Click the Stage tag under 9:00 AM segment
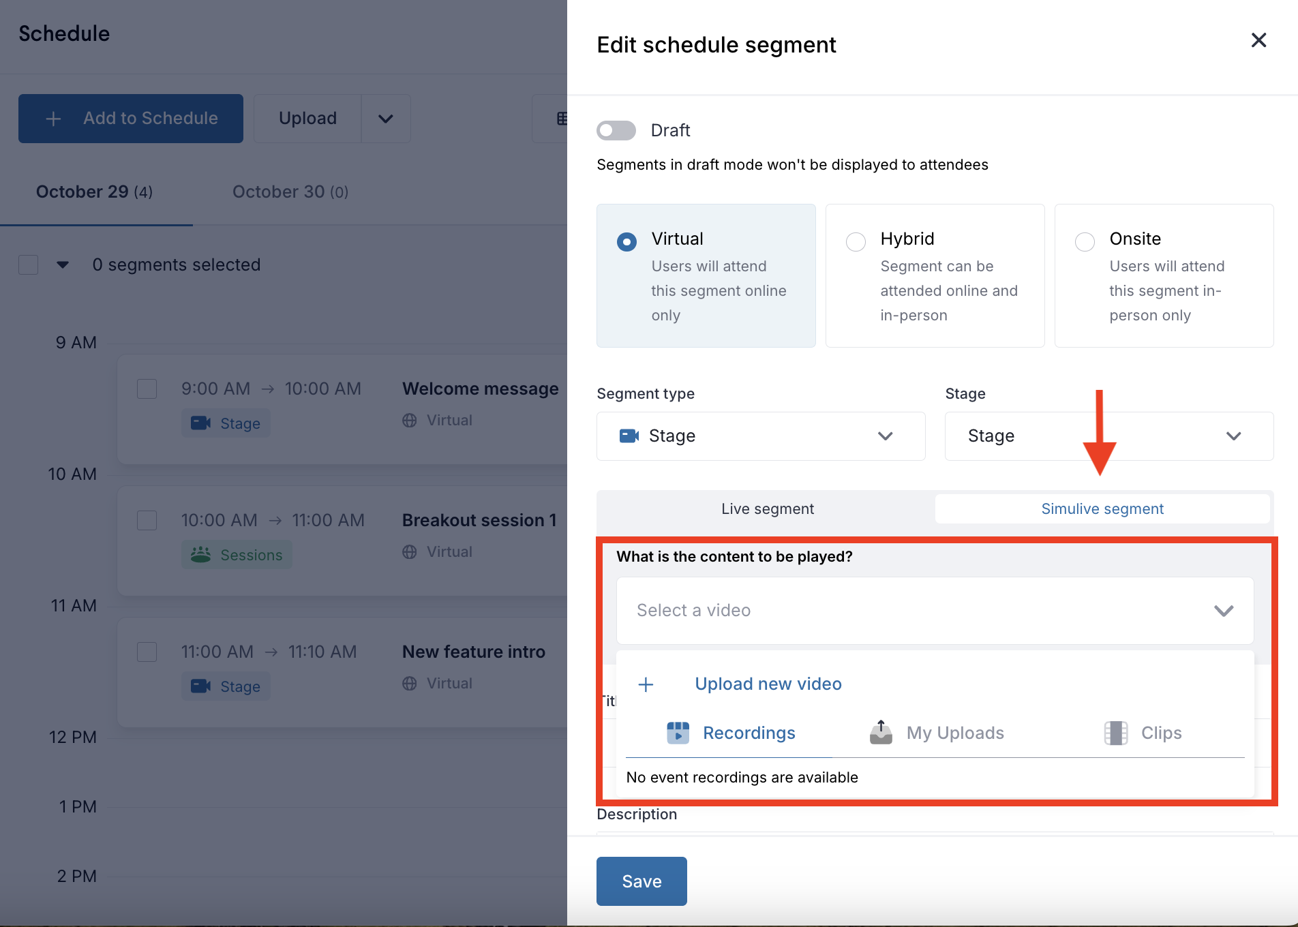This screenshot has width=1298, height=927. (x=226, y=423)
